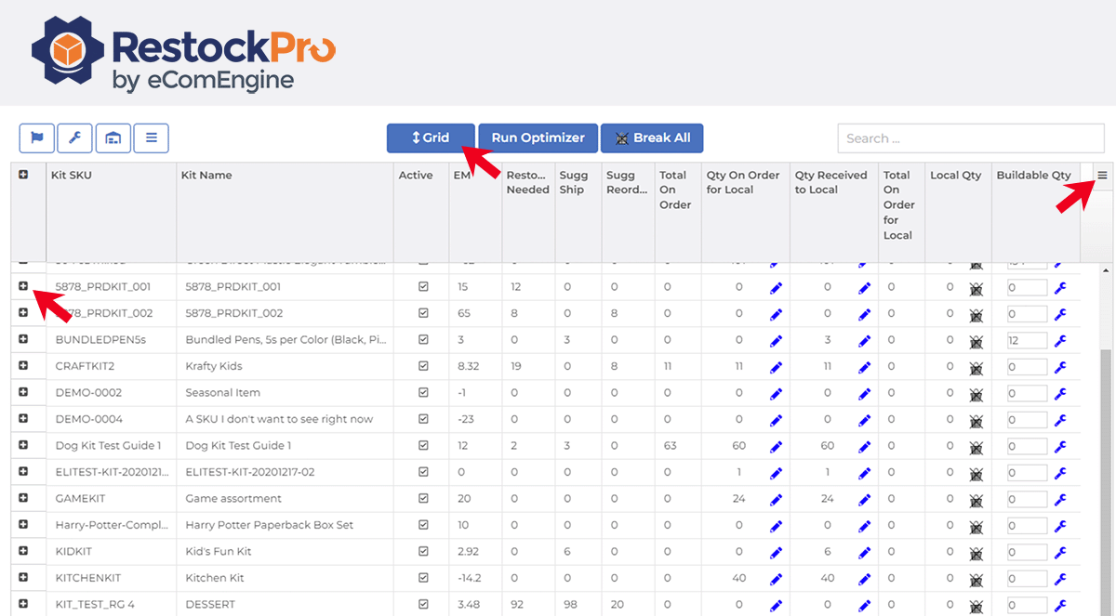The height and width of the screenshot is (616, 1116).
Task: Sort by Buildable Qty column header
Action: 1033,175
